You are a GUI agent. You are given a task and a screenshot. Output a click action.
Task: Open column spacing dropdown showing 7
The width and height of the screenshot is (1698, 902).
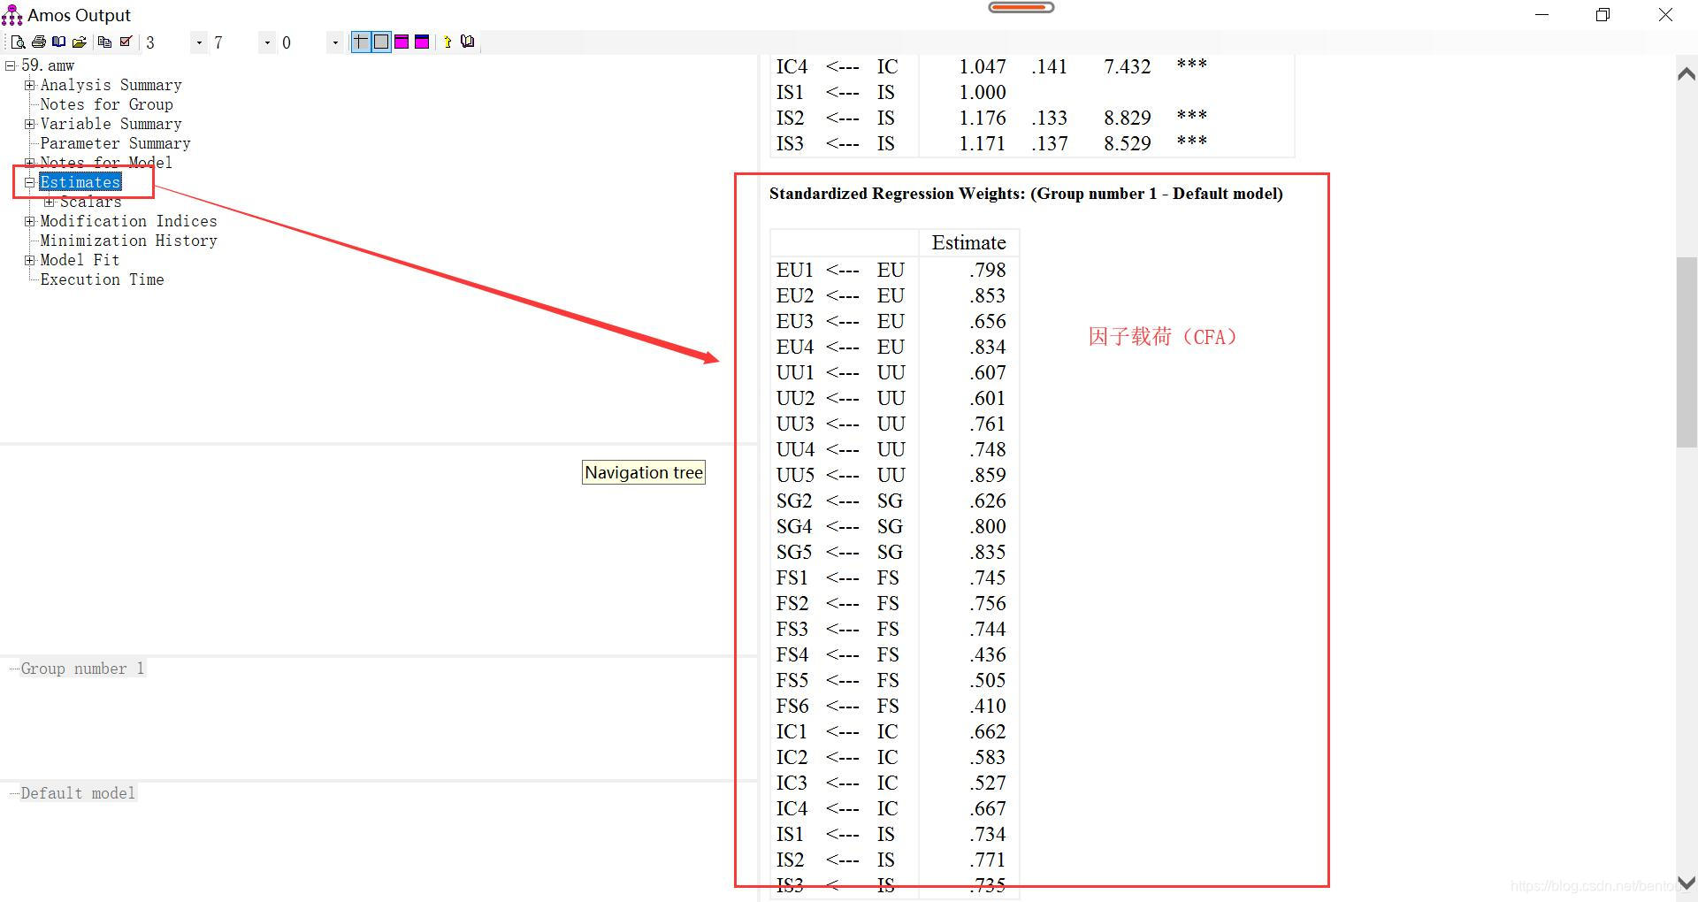[267, 42]
